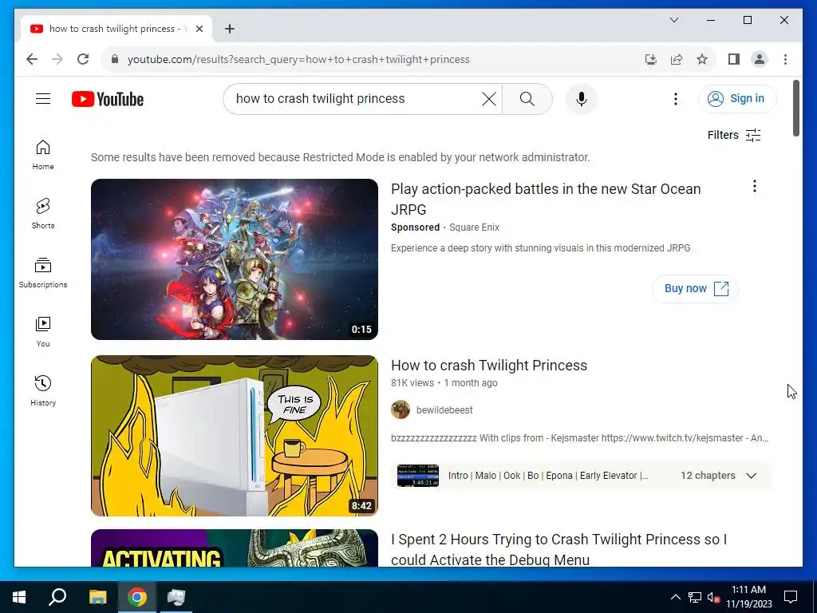Click the '81K views' text
Viewport: 817px width, 613px height.
412,382
